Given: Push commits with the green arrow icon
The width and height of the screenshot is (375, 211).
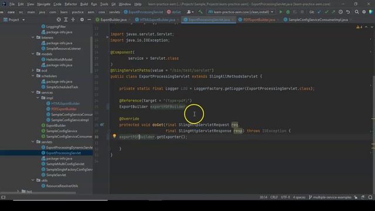Looking at the screenshot, I should tap(333, 12).
